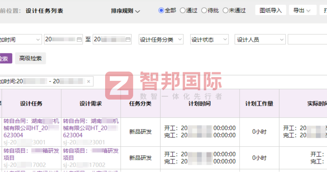
Task: Open 高级检索 advanced search
Action: tap(30, 58)
